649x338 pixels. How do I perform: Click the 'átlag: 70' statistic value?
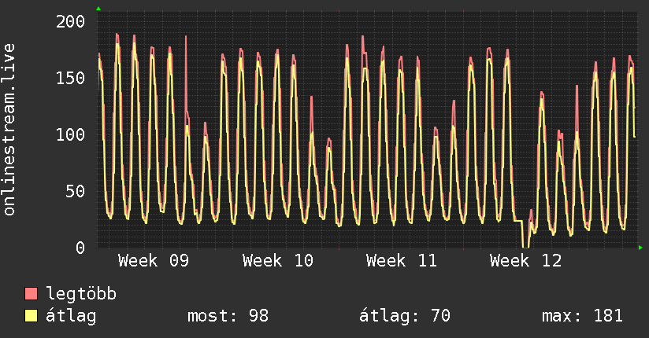404,316
